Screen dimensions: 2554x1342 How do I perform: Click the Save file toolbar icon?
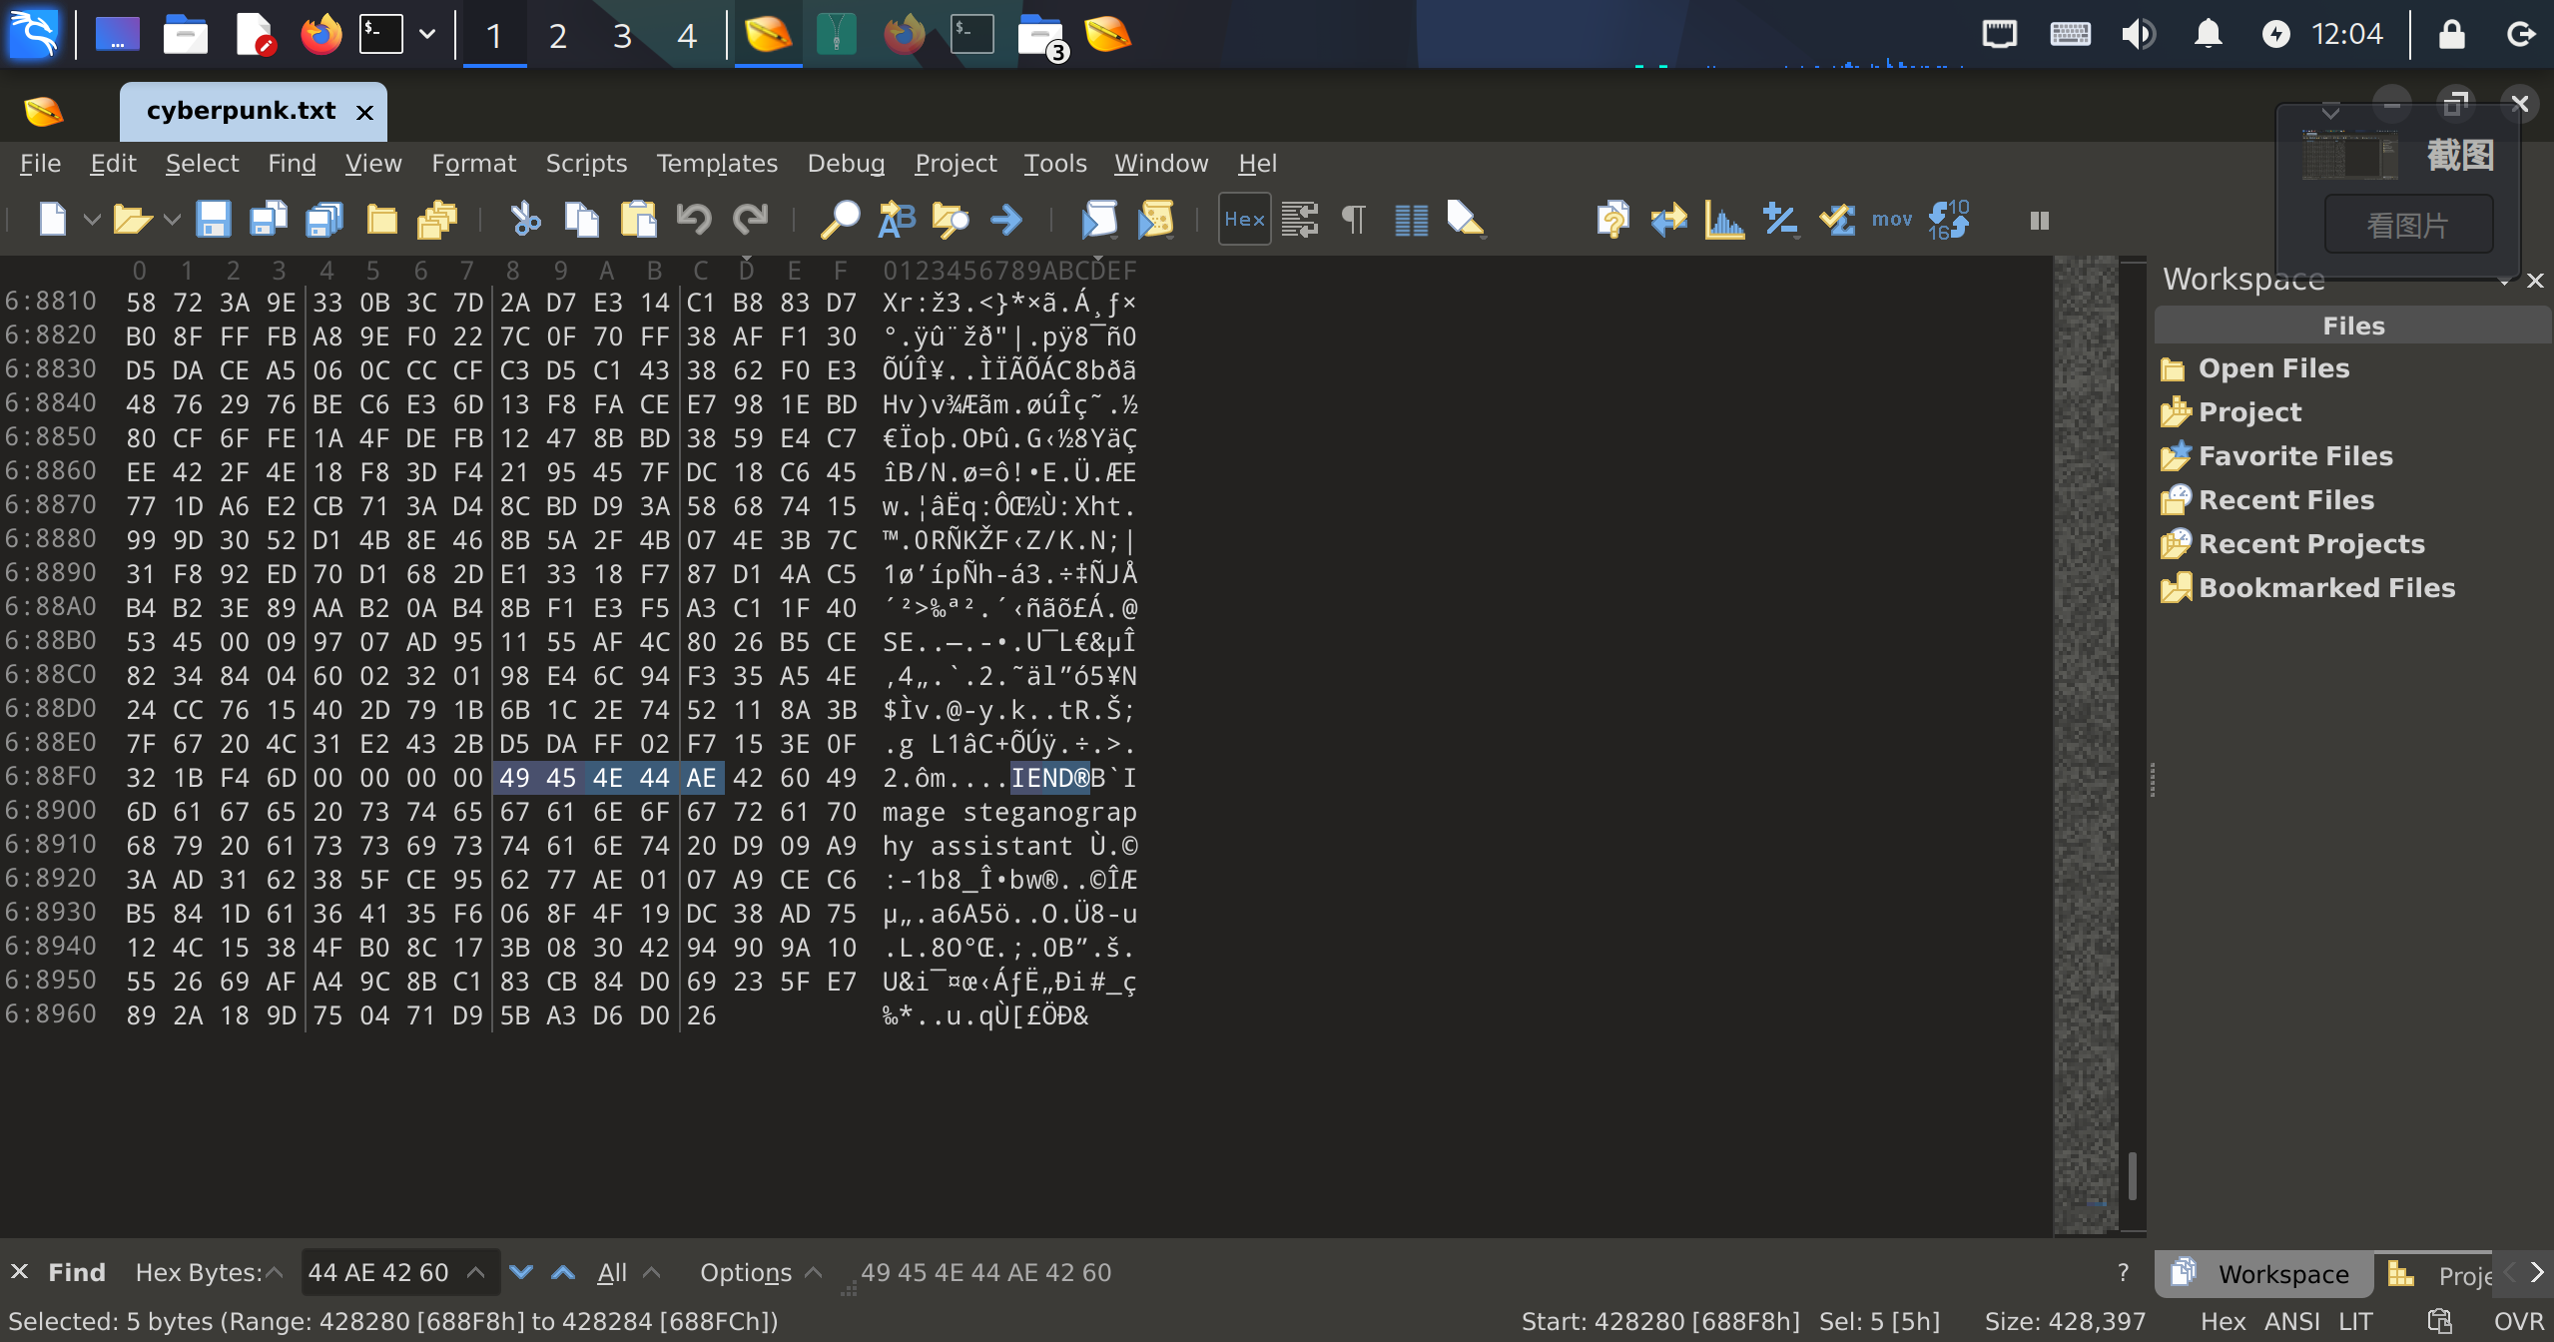coord(213,219)
